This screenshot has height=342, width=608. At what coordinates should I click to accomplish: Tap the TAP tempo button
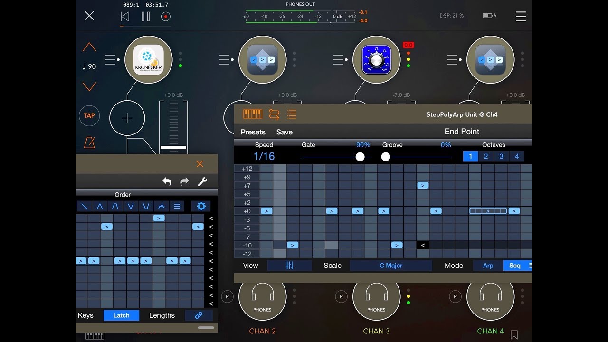click(x=89, y=115)
